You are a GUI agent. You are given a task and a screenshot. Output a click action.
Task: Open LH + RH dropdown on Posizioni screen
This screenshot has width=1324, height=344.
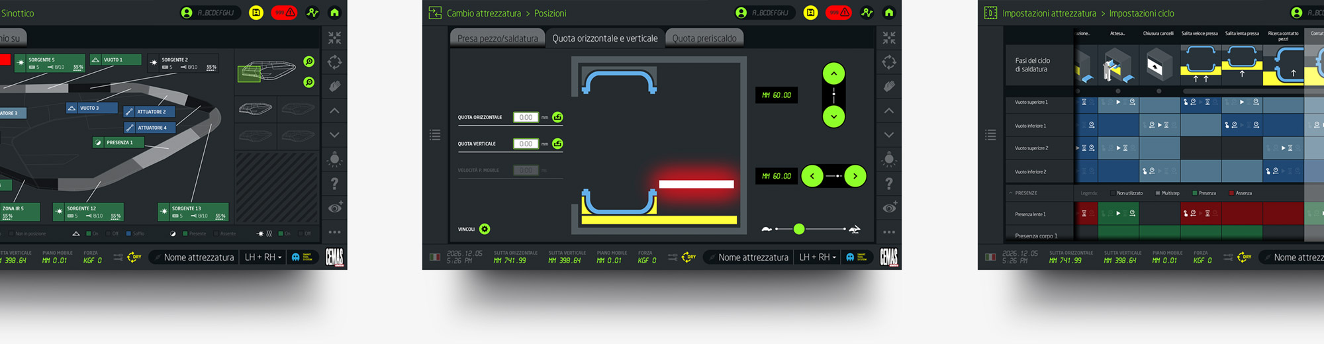(x=818, y=257)
